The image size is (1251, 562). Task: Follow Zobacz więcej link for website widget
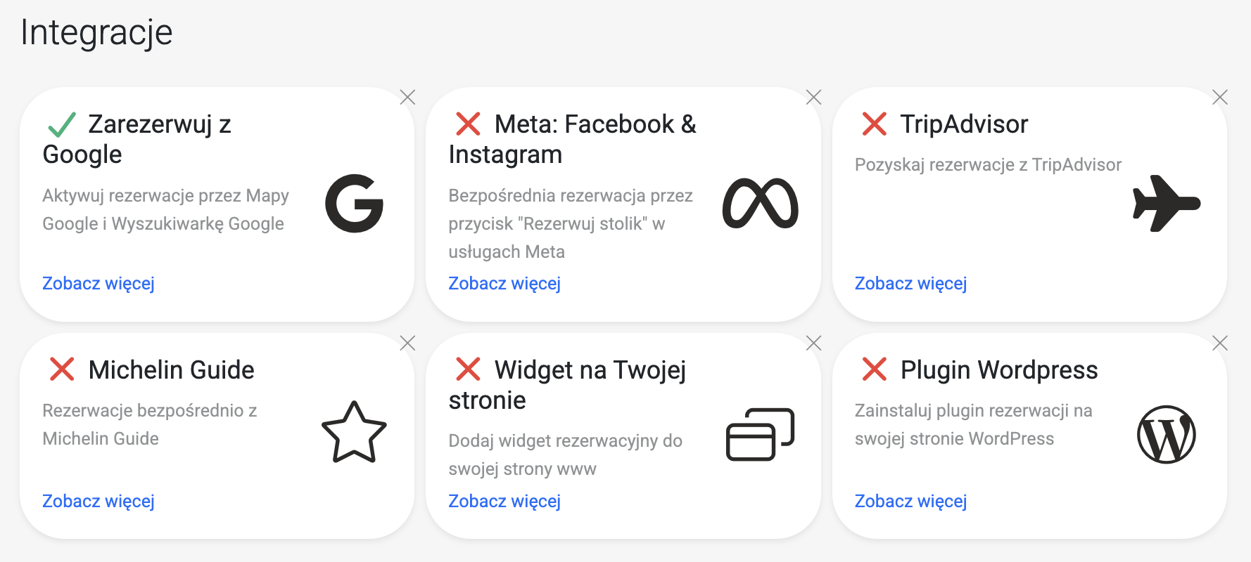point(504,501)
